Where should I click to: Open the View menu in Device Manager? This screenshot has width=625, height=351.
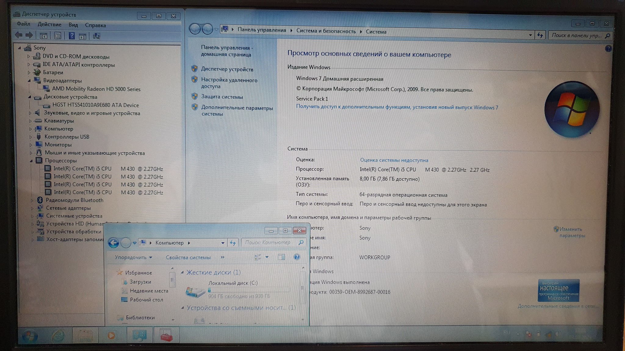click(73, 25)
